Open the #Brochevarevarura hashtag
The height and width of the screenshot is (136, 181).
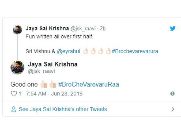tap(135, 51)
